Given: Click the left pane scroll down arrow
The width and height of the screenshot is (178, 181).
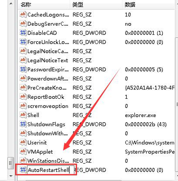Looking at the screenshot, I should tap(11, 176).
